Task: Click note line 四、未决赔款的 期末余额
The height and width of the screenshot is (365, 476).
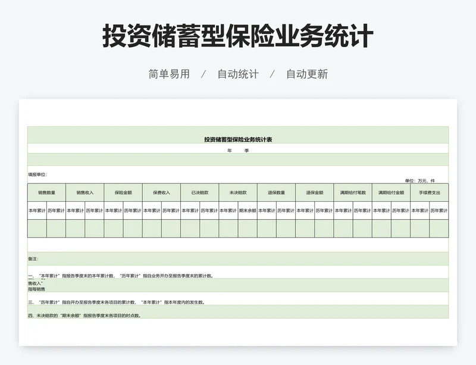Action: pyautogui.click(x=84, y=316)
